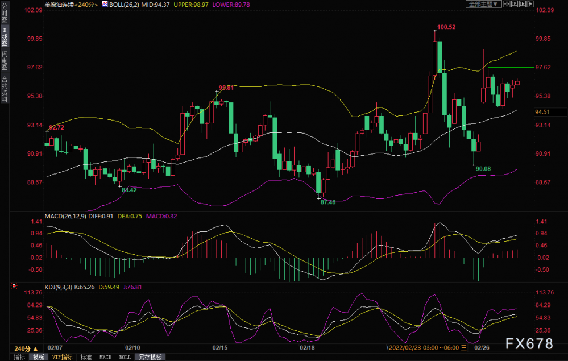This screenshot has width=568, height=361.
Task: Click the red KDJ panel marker icon
Action: (x=14, y=286)
